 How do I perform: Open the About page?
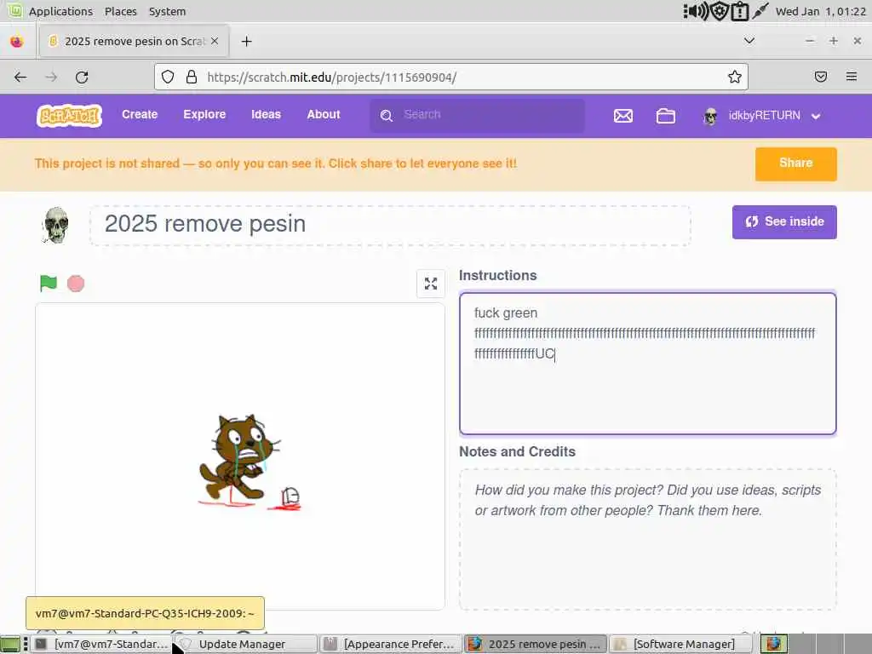point(323,115)
